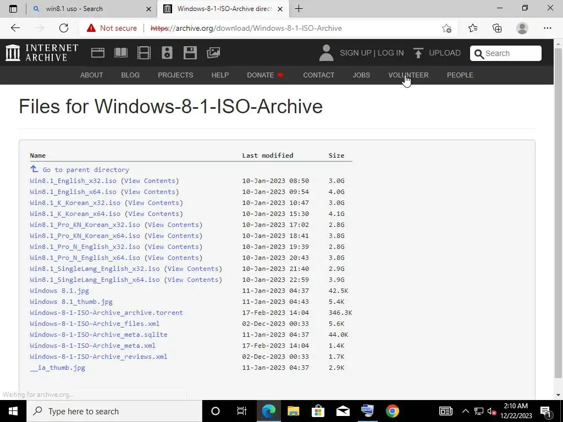Viewport: 563px width, 422px height.
Task: Open Edge settings and more menu
Action: tap(547, 28)
